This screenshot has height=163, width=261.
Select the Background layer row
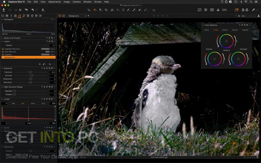click(28, 57)
